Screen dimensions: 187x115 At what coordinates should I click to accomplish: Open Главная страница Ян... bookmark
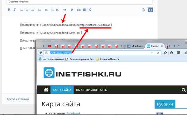tap(80, 59)
